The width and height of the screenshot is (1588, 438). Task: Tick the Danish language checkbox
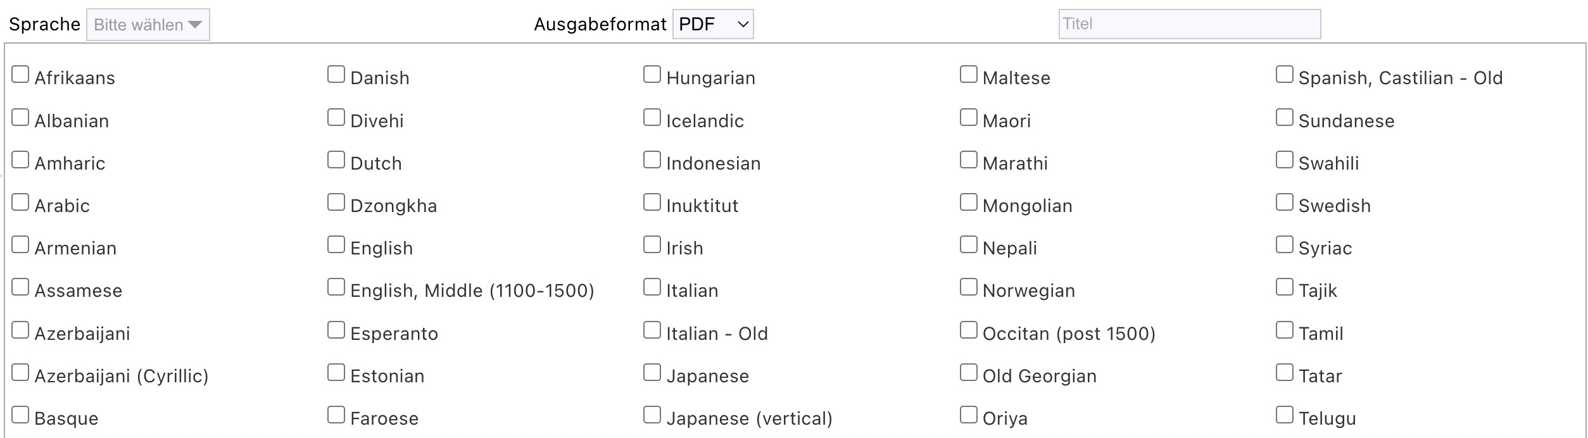coord(336,75)
